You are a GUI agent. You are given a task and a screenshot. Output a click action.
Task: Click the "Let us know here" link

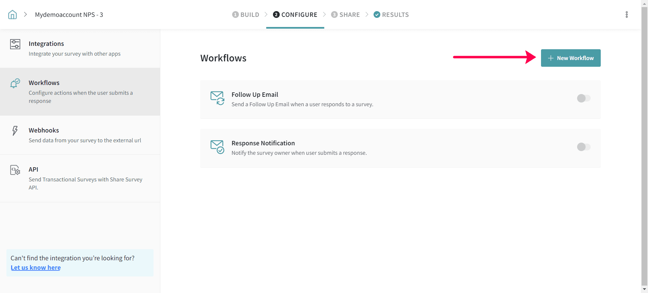pyautogui.click(x=36, y=267)
